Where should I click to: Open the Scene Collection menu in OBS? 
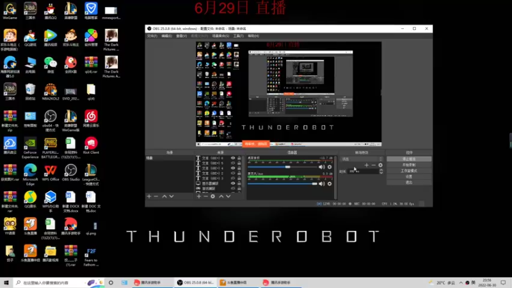click(221, 36)
